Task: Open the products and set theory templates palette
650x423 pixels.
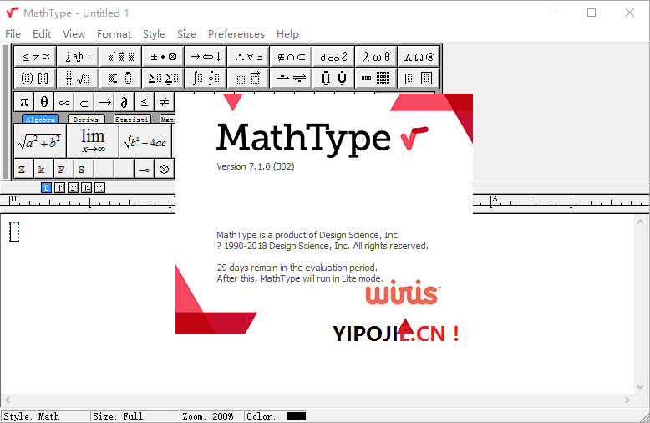Action: pyautogui.click(x=333, y=78)
